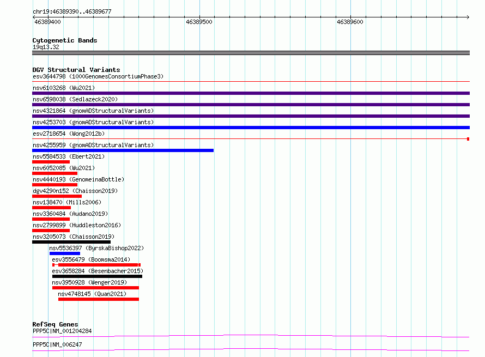Click the purple bar under nsv4321864
Viewport: 485px width, 357px height.
click(x=251, y=116)
